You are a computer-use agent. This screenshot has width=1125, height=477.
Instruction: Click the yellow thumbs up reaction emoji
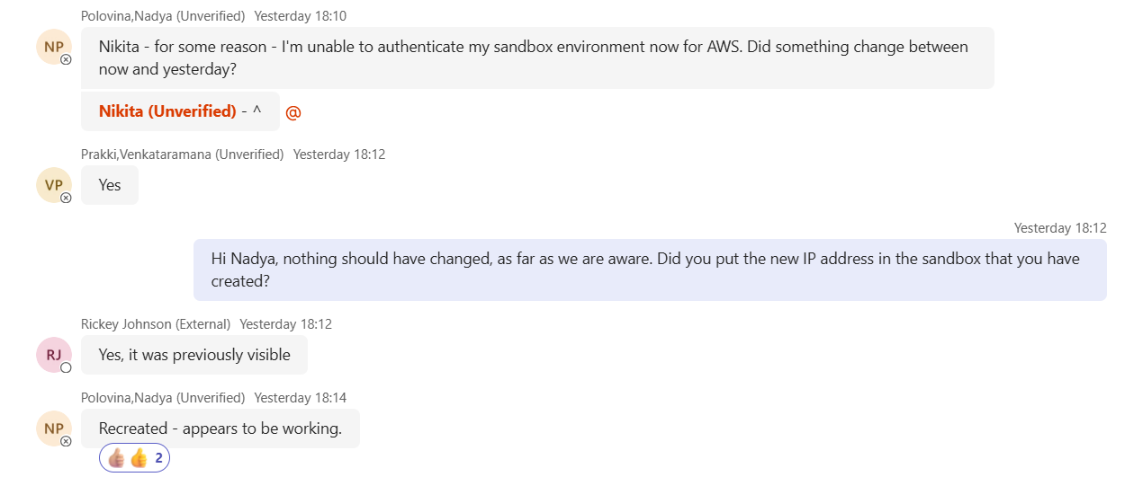(138, 458)
